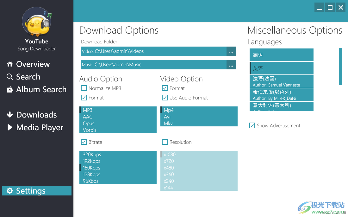Choose Mkv as the video format
This screenshot has width=348, height=217.
point(169,123)
